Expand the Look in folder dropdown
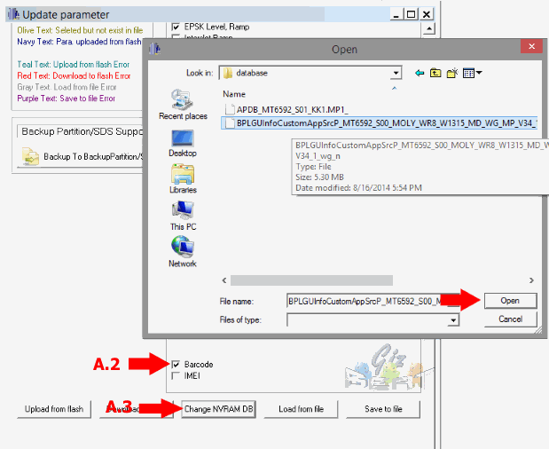The width and height of the screenshot is (549, 449). pyautogui.click(x=395, y=73)
